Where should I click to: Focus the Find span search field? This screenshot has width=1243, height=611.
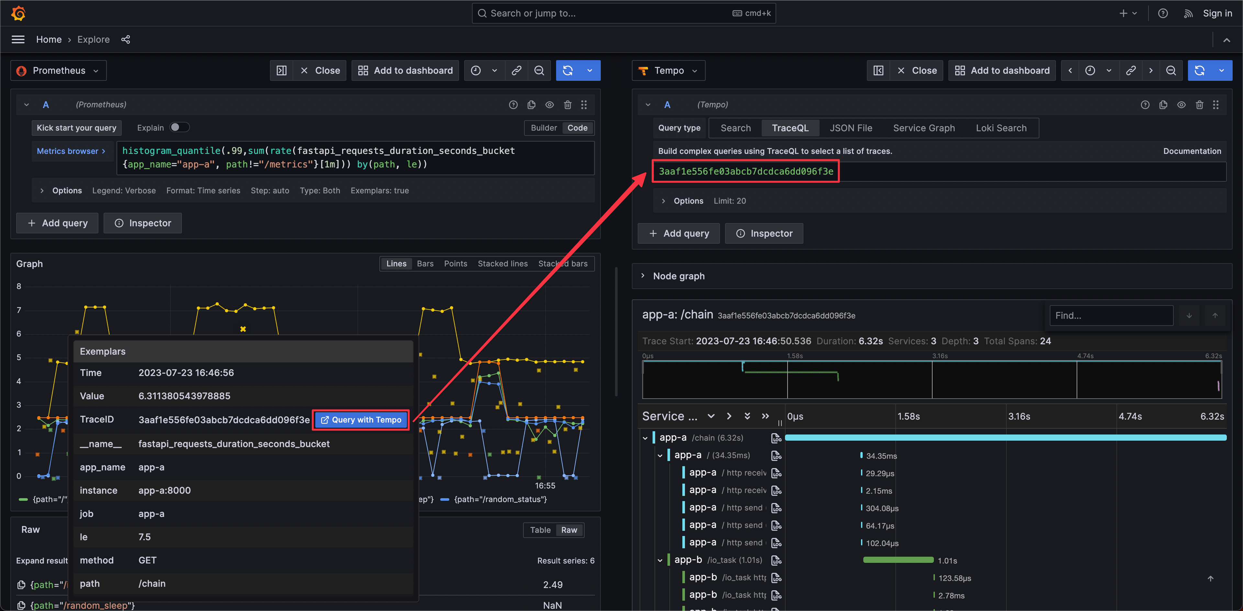click(x=1111, y=316)
